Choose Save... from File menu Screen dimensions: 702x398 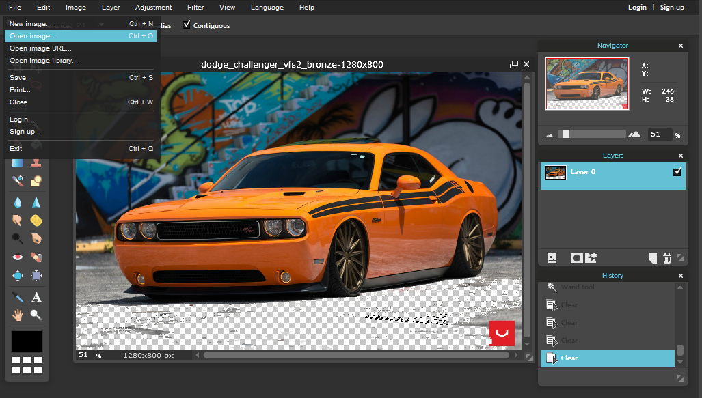[x=81, y=77]
